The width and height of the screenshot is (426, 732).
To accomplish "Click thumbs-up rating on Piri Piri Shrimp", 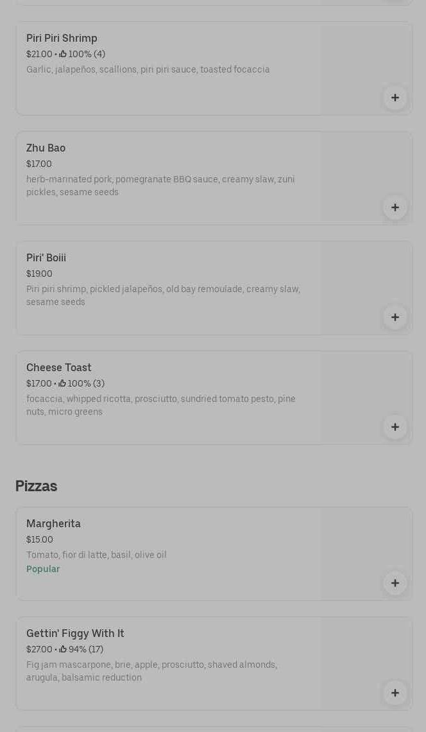I will 63,55.
